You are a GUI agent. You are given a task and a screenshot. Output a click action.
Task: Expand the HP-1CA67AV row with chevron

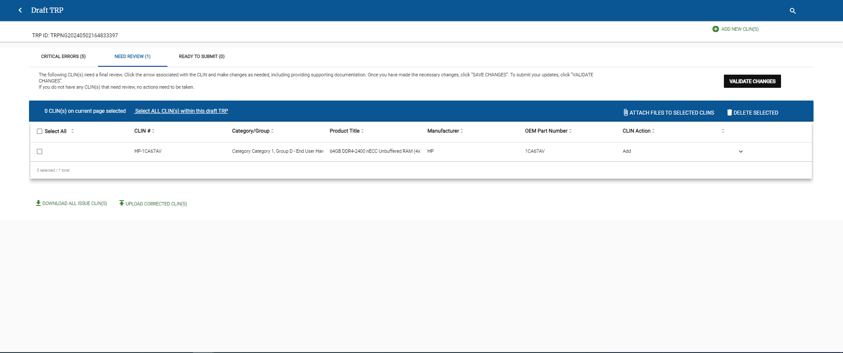point(741,151)
